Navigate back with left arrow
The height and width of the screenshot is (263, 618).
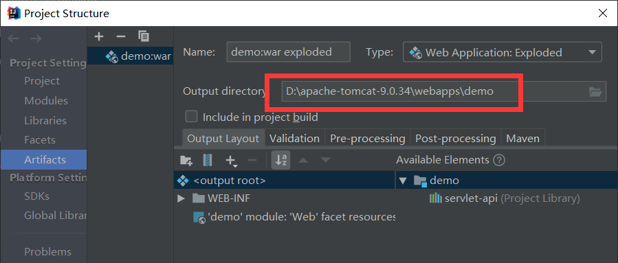point(14,38)
